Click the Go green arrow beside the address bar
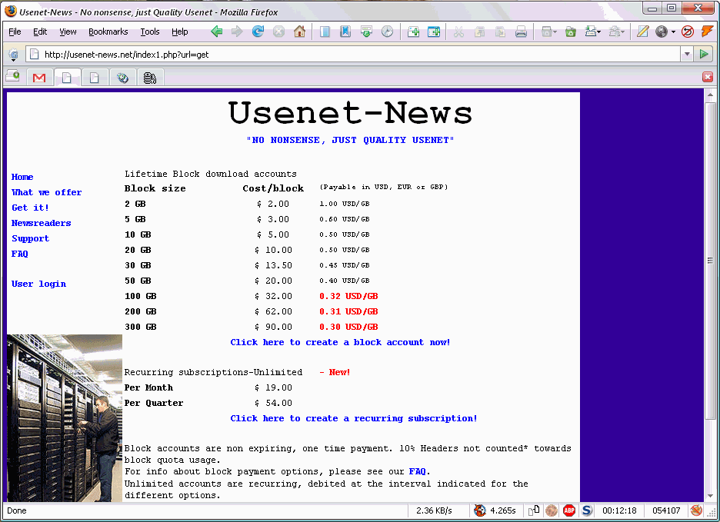720x522 pixels. [x=704, y=54]
